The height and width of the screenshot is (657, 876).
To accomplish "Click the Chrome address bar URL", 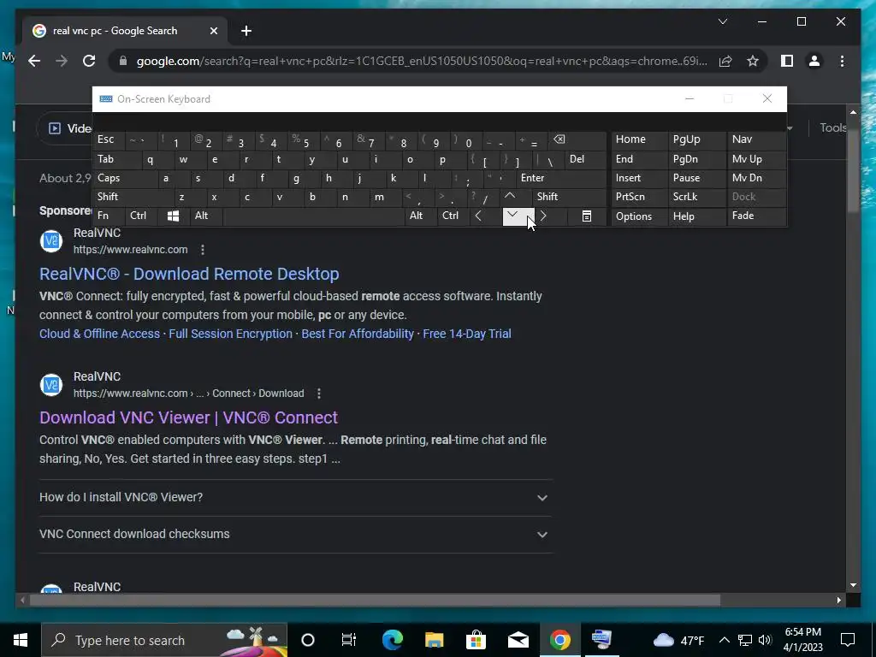I will tap(422, 61).
